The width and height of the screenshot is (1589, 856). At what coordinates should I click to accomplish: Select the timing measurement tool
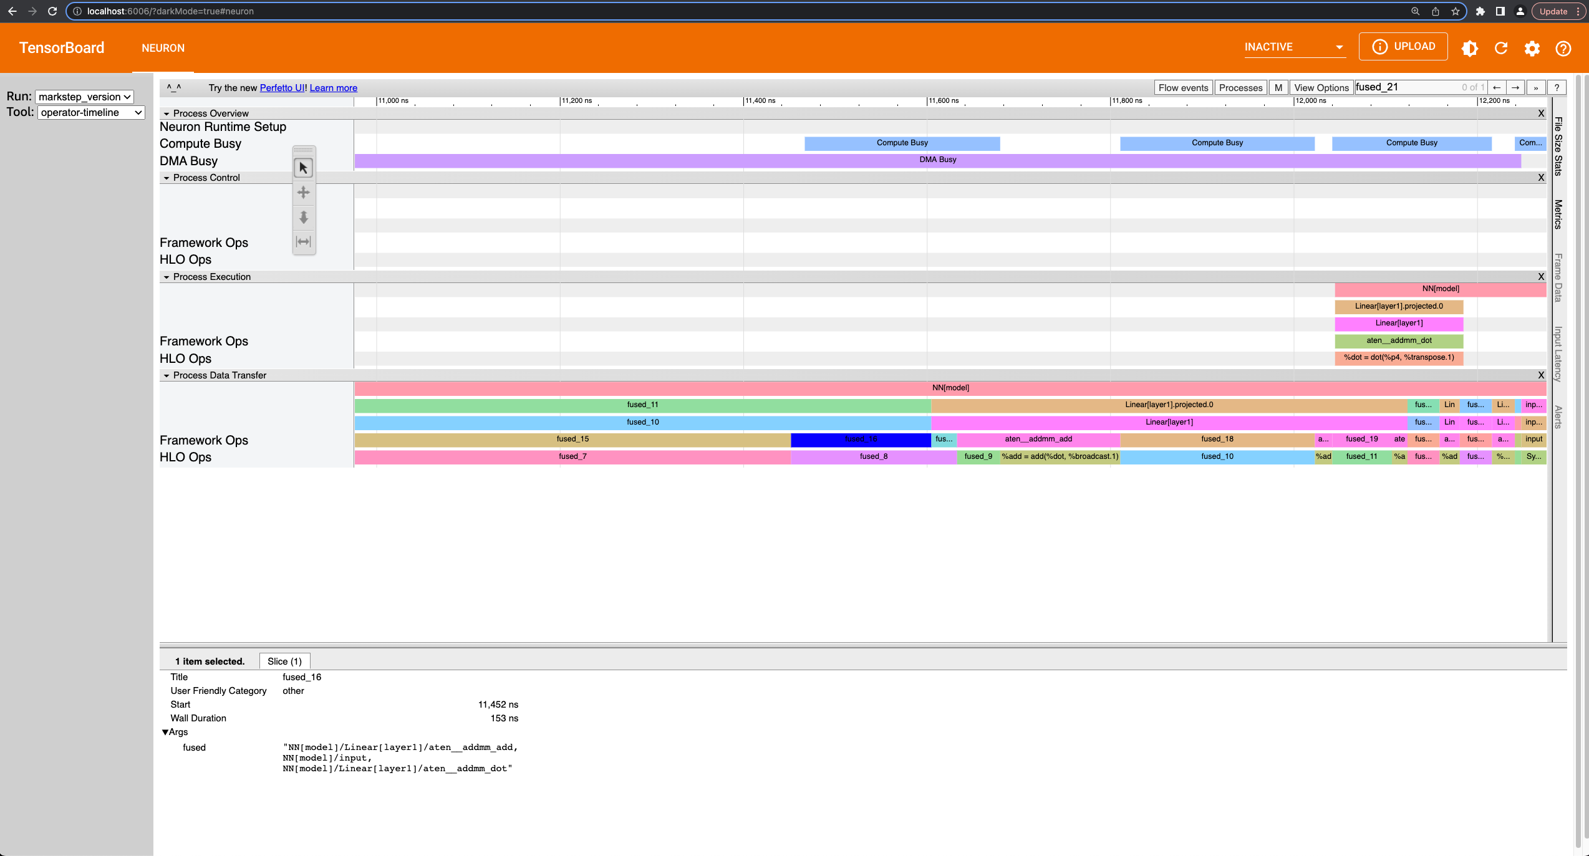304,243
